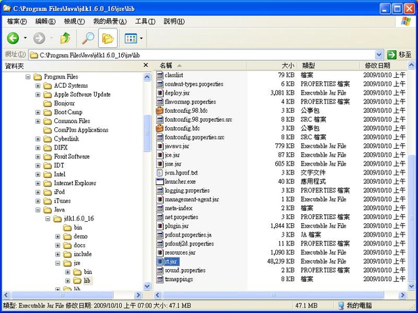The width and height of the screenshot is (418, 313).
Task: Click the tzmappings file icon
Action: pos(160,279)
